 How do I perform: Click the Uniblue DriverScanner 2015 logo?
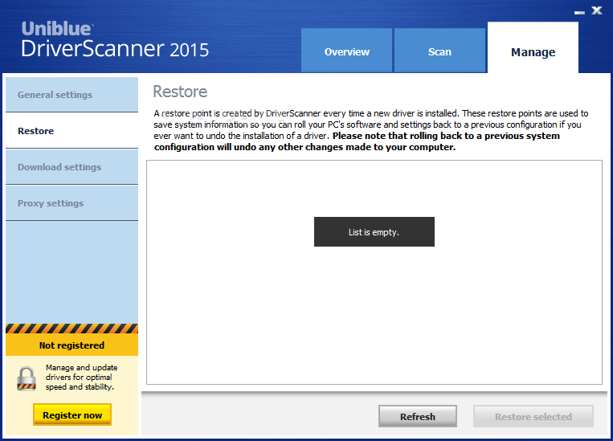115,39
